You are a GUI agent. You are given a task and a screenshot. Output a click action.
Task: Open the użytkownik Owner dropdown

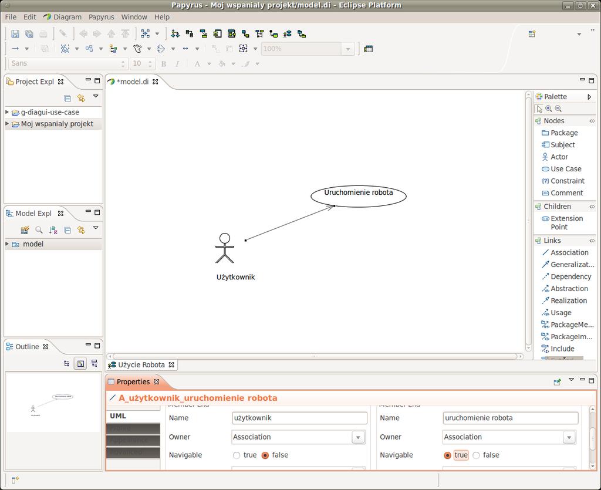pyautogui.click(x=358, y=437)
